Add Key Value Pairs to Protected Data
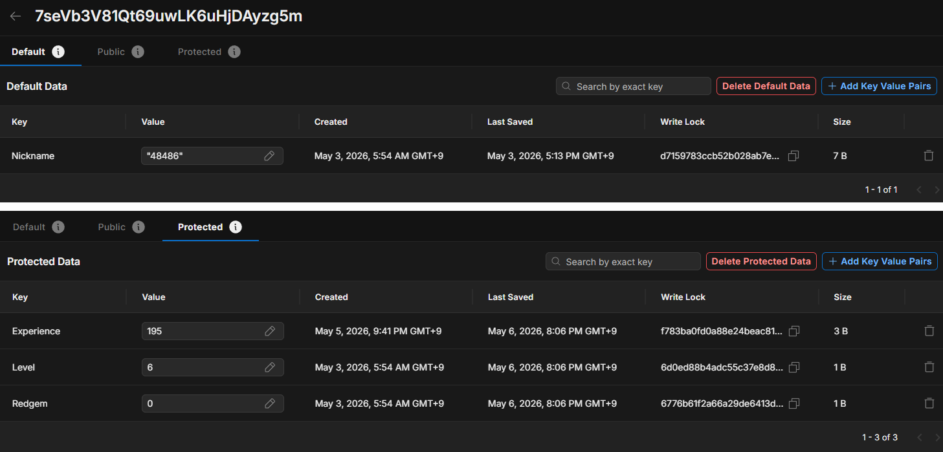The image size is (943, 452). click(x=880, y=261)
